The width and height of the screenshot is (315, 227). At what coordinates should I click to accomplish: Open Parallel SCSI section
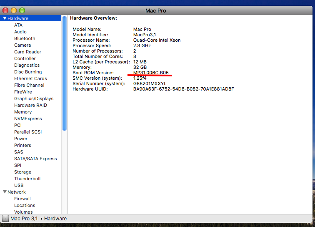28,132
